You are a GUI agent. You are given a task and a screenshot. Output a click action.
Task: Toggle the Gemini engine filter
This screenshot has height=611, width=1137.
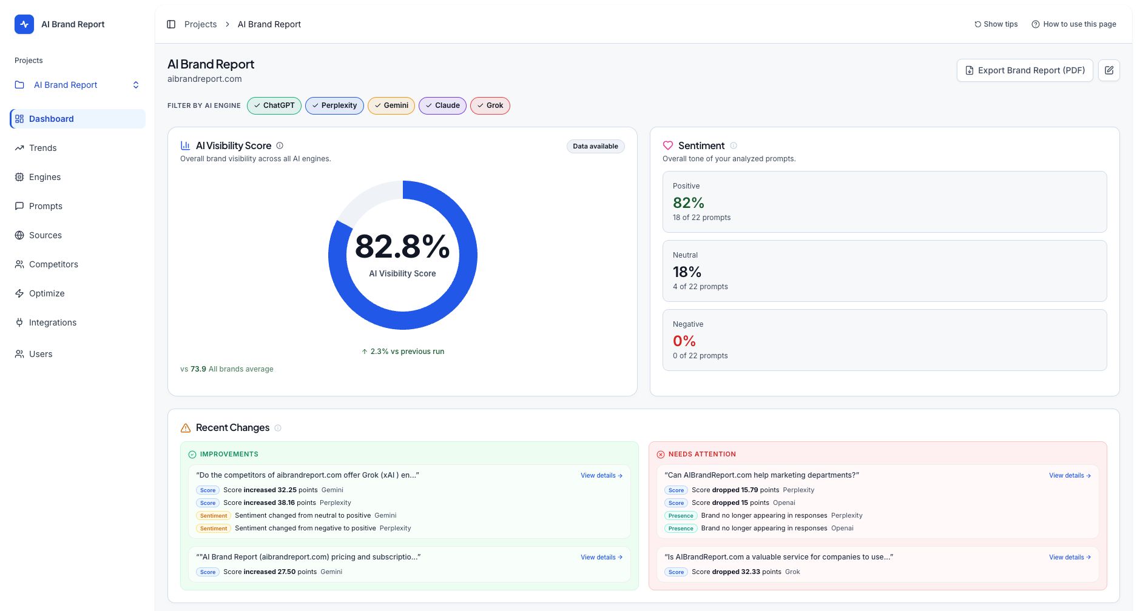click(391, 105)
